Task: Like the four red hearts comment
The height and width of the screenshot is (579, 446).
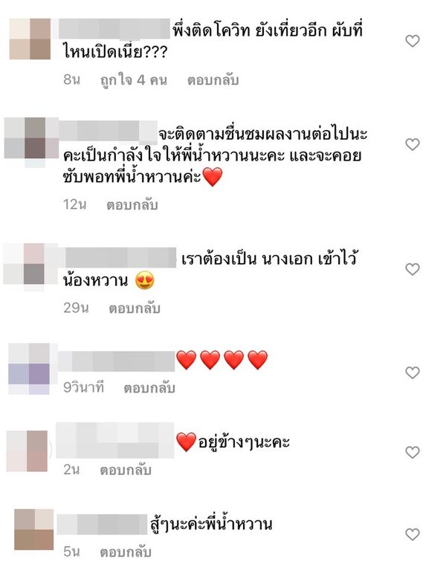Action: coord(413,372)
